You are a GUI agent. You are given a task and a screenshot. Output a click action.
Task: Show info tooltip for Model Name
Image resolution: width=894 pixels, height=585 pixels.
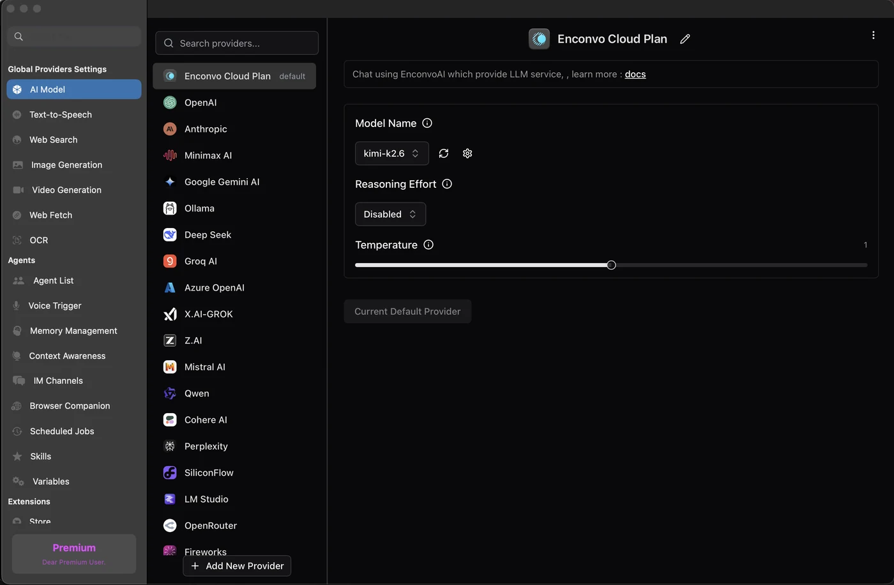tap(427, 123)
